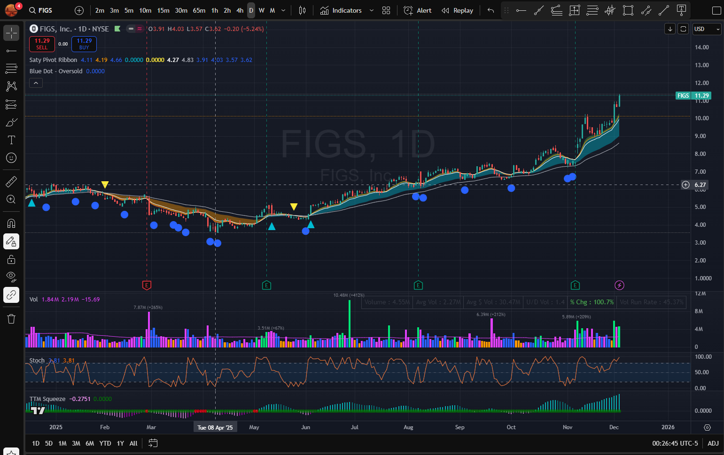Viewport: 724px width, 455px height.
Task: Set range to All
Action: pos(133,443)
